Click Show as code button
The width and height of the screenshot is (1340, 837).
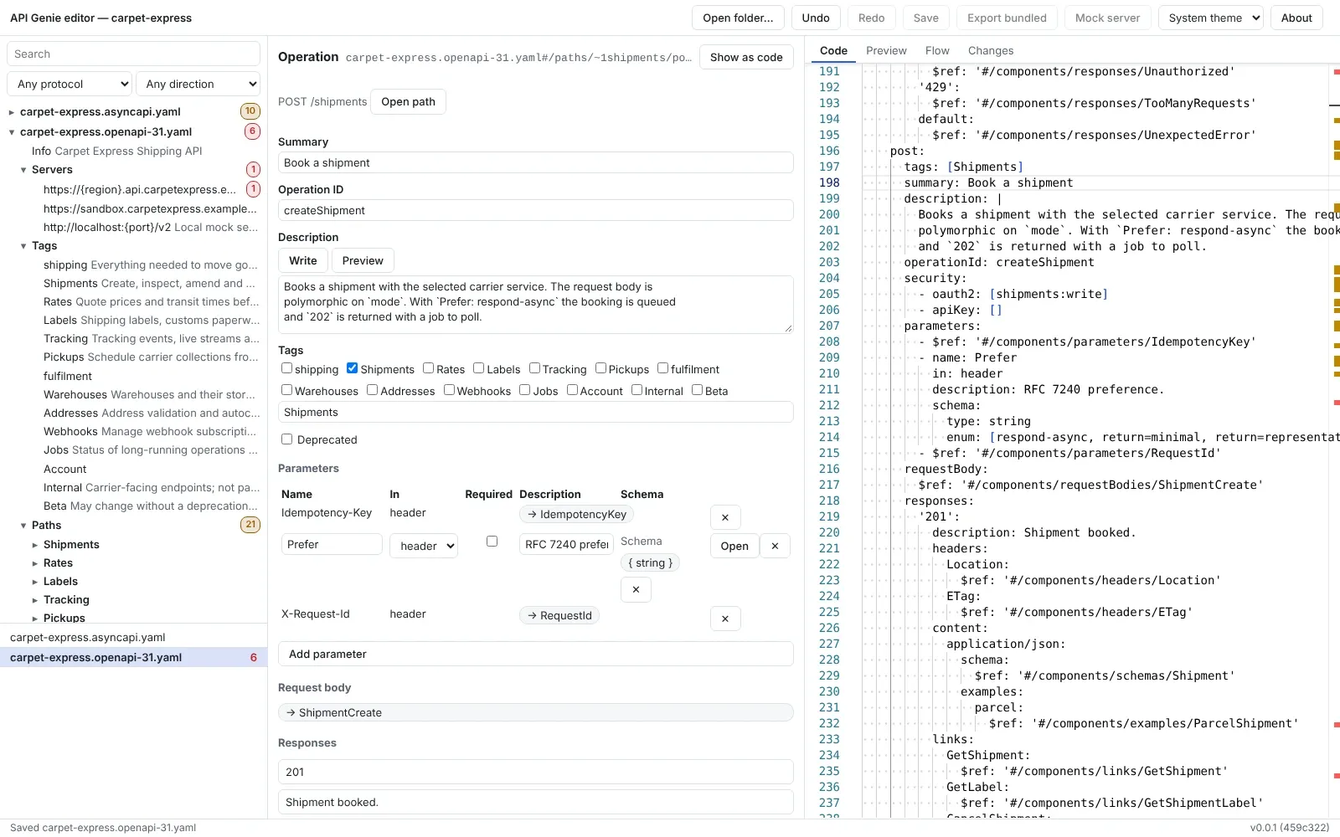tap(746, 57)
